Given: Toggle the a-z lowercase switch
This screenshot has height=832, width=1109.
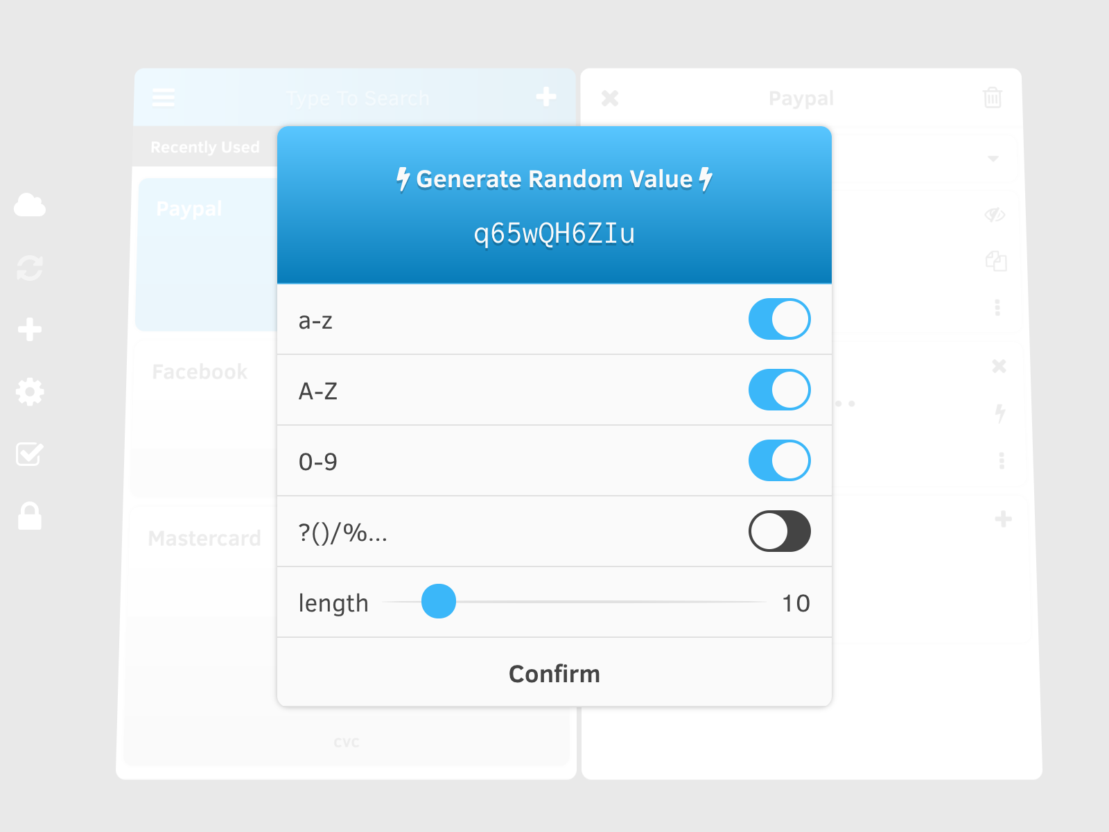Looking at the screenshot, I should [780, 320].
